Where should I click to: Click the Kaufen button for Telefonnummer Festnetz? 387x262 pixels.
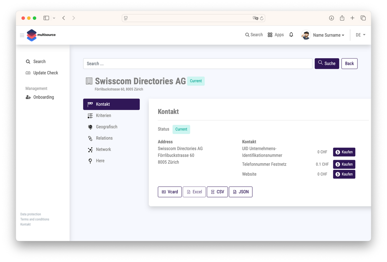point(344,164)
